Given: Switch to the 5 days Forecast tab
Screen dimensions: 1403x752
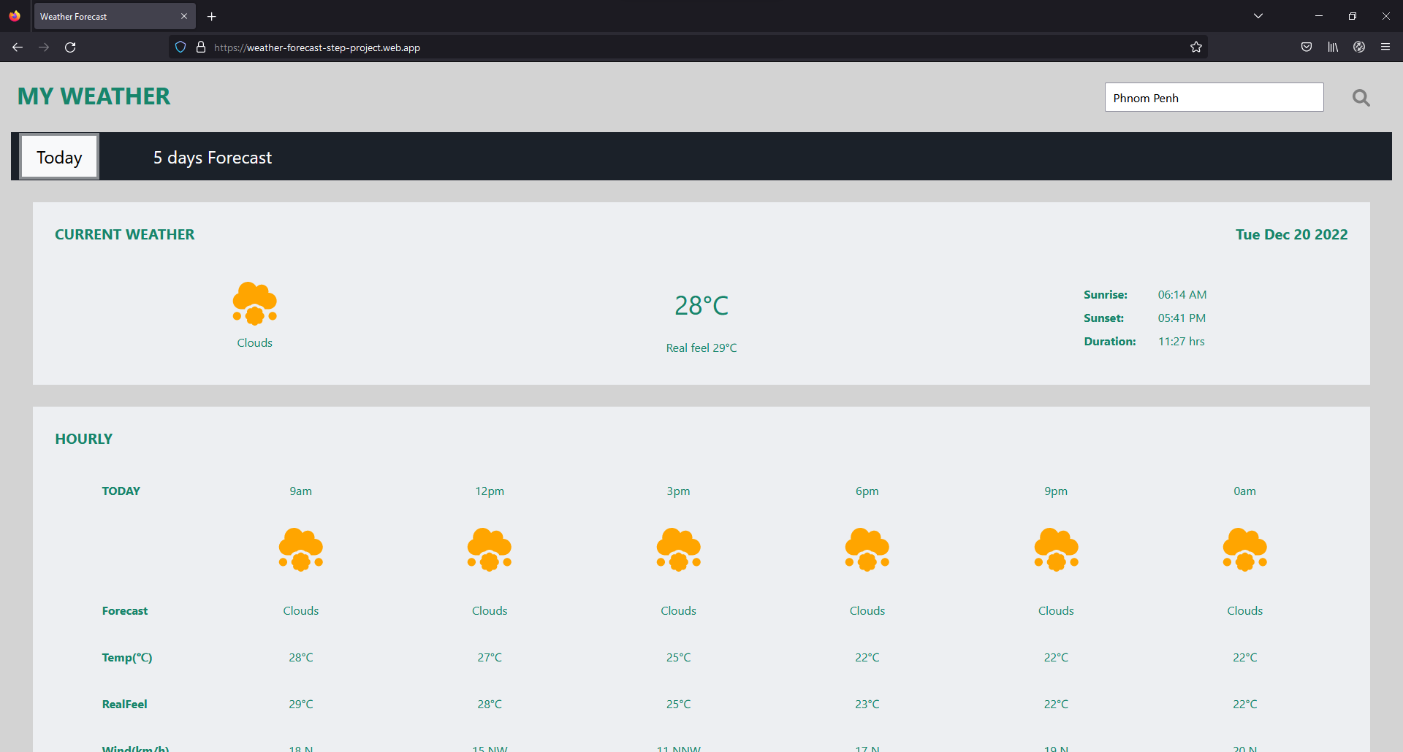Looking at the screenshot, I should coord(212,156).
